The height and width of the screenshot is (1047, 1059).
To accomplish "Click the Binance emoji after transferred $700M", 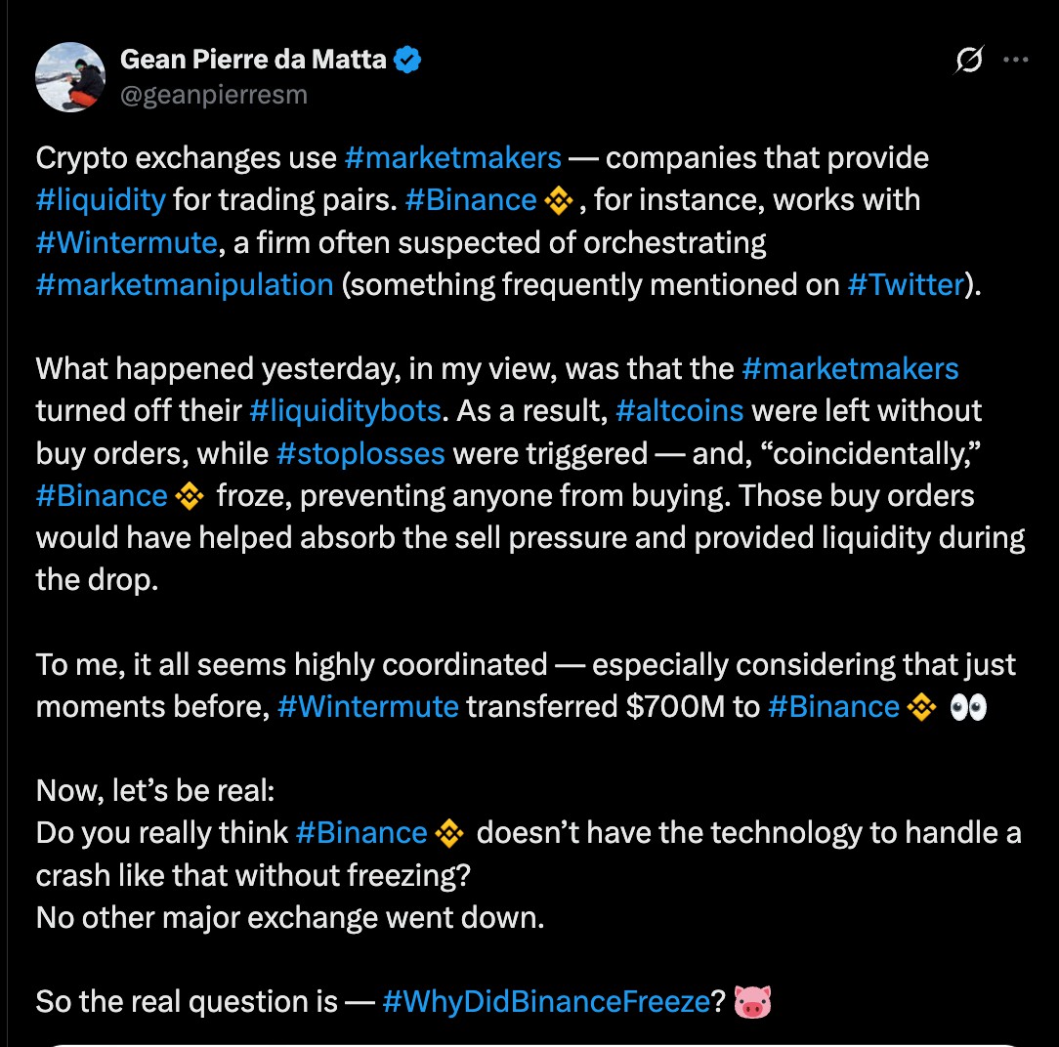I will point(919,706).
